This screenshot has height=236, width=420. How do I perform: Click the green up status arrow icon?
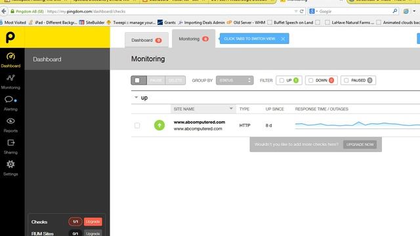coord(159,125)
